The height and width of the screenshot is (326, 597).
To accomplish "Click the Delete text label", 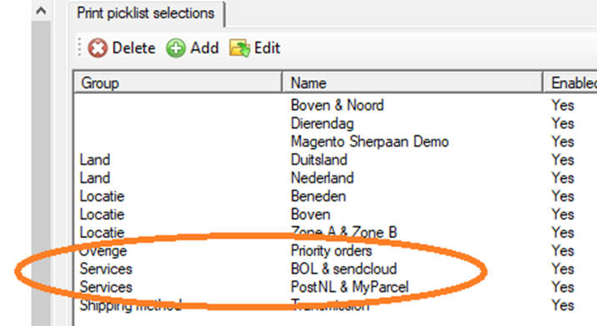I will (x=133, y=48).
